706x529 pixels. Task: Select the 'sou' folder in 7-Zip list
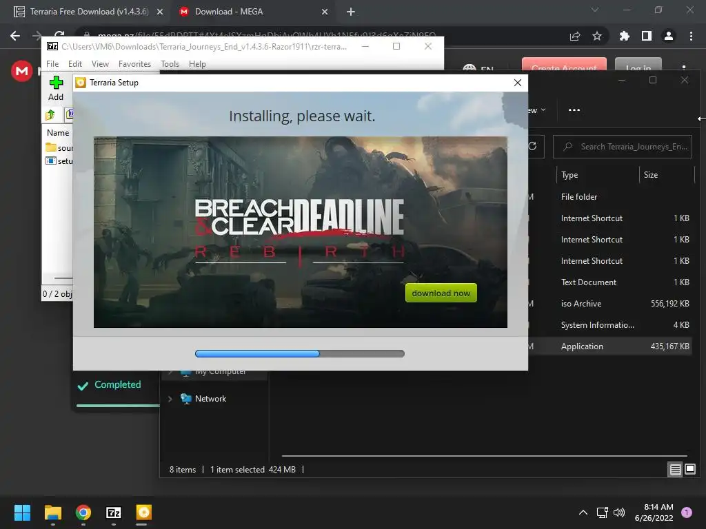click(59, 147)
